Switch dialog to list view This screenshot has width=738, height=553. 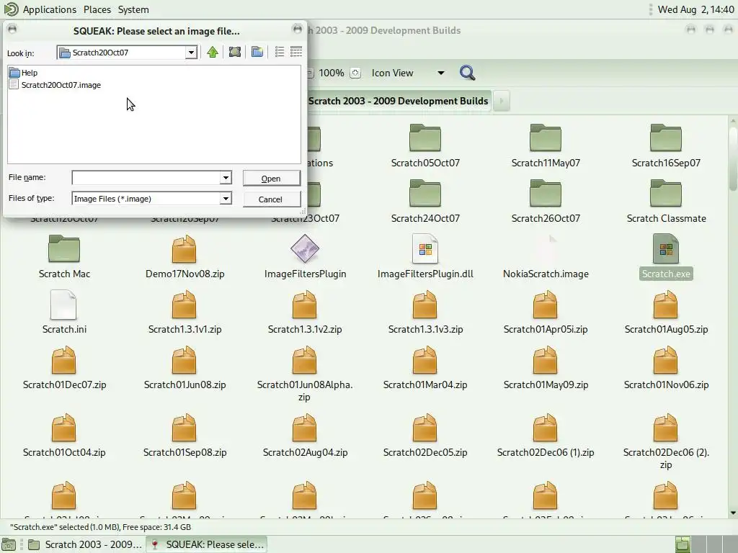pyautogui.click(x=280, y=52)
